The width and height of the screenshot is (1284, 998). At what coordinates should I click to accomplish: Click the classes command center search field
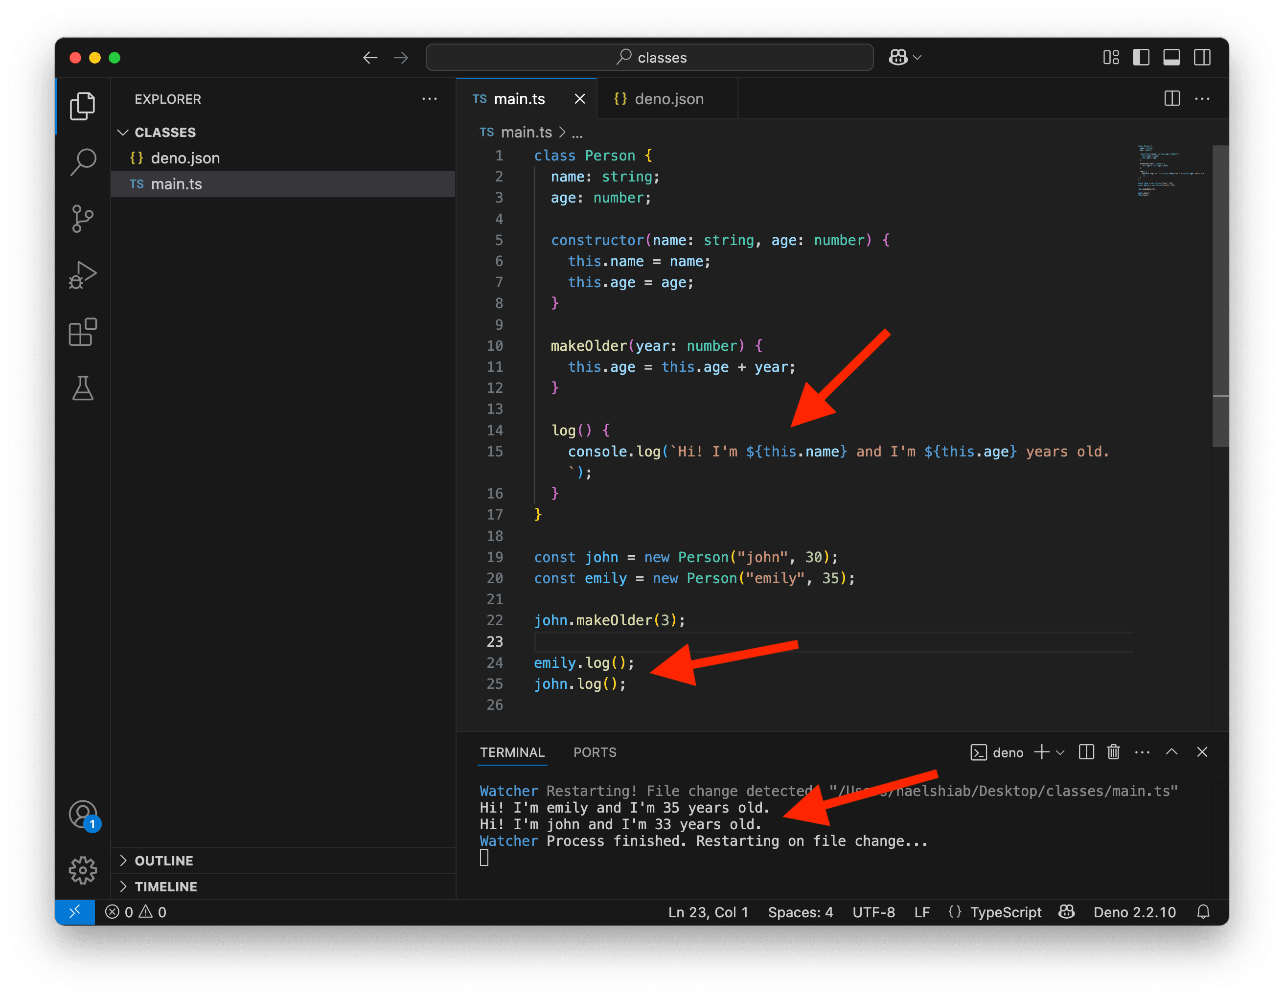click(649, 58)
